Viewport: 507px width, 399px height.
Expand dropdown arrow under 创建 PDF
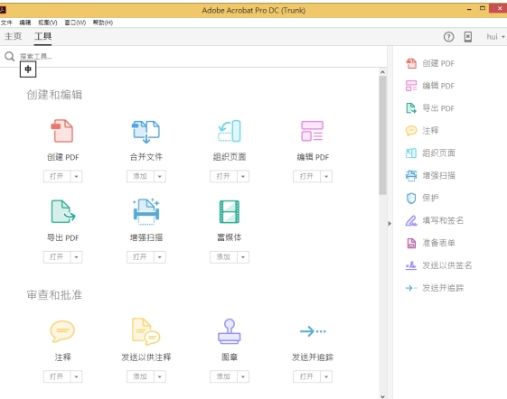(76, 176)
